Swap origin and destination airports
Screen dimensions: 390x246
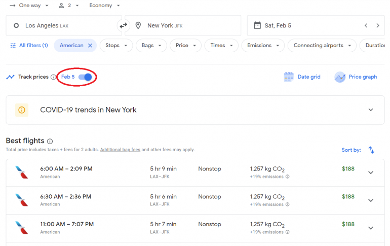click(x=123, y=25)
